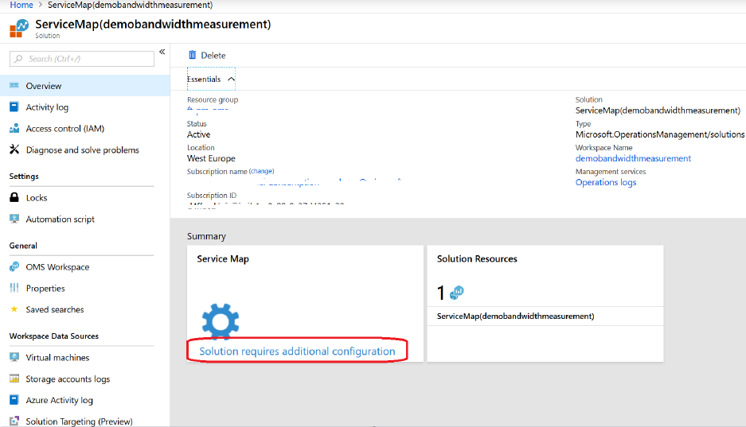This screenshot has width=746, height=427.
Task: Click the Activity log icon
Action: 14,107
